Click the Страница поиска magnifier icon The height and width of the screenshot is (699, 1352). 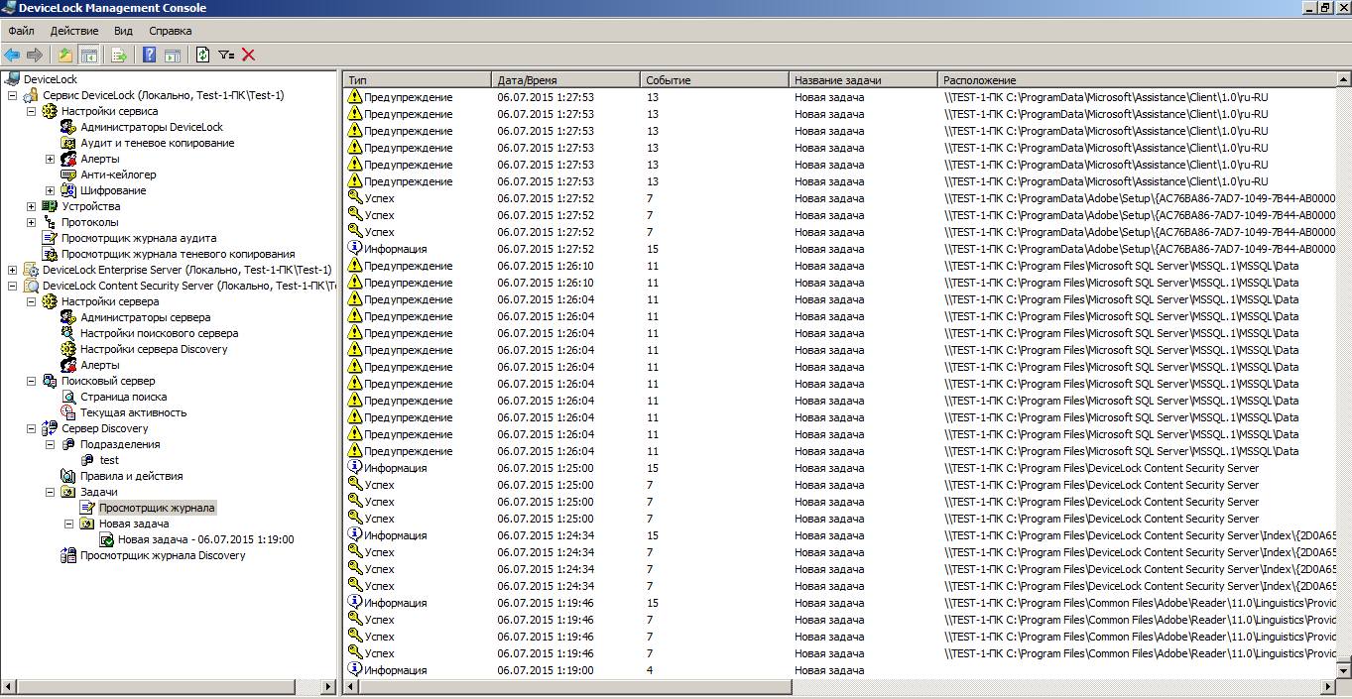(68, 397)
